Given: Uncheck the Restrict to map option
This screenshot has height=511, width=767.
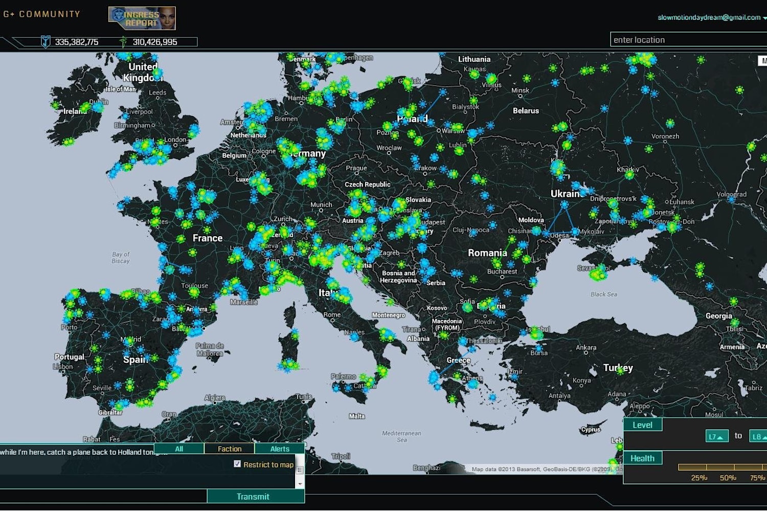Looking at the screenshot, I should point(237,464).
